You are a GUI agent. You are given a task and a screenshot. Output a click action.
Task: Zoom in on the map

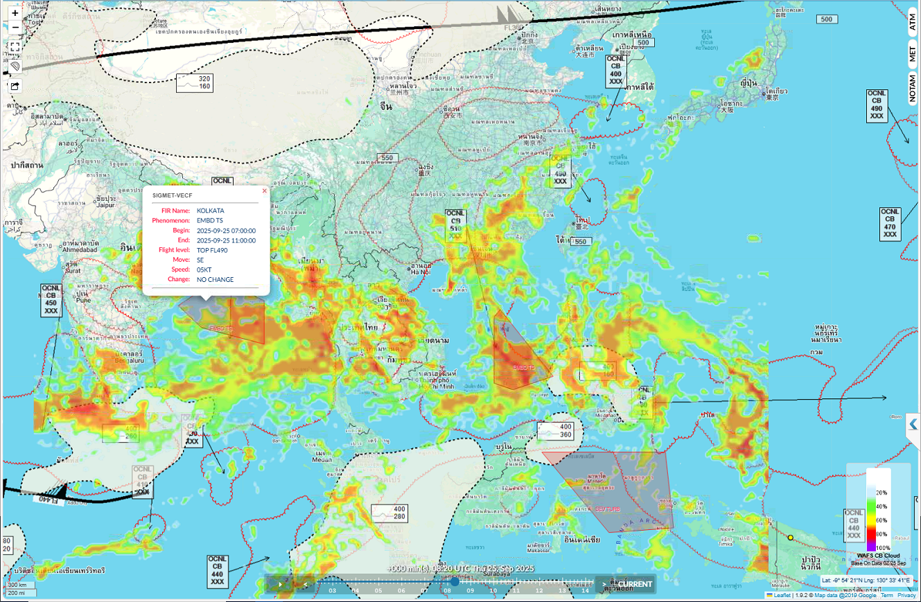coord(15,13)
